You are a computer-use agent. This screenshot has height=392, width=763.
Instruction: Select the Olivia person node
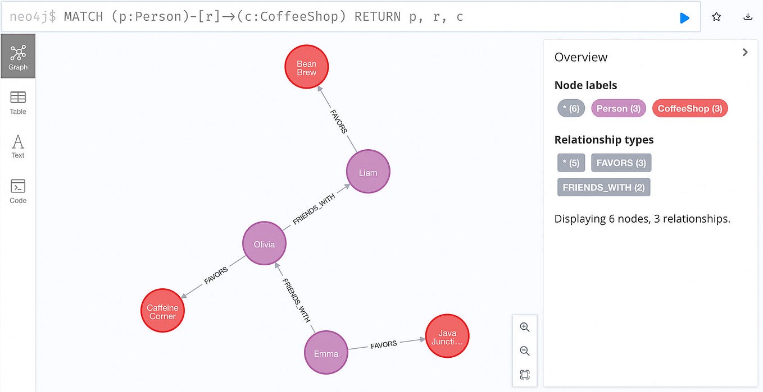[x=264, y=243]
